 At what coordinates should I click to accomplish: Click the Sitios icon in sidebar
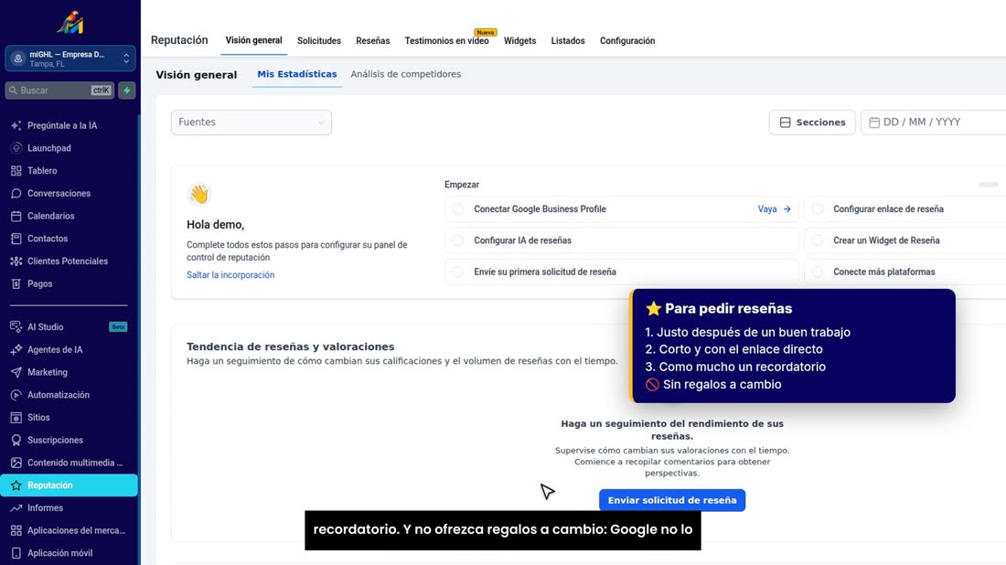[16, 418]
